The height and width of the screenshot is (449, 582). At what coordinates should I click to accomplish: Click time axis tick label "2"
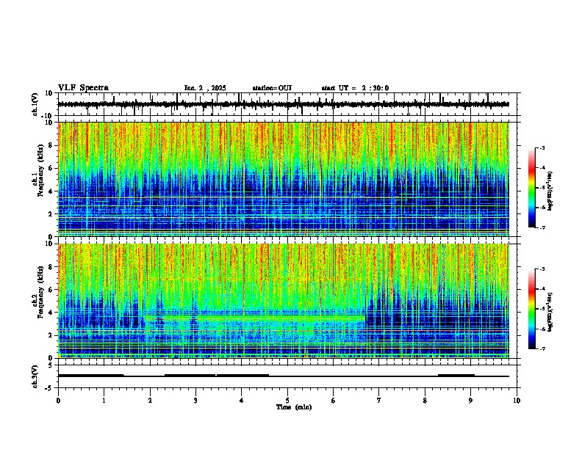150,401
